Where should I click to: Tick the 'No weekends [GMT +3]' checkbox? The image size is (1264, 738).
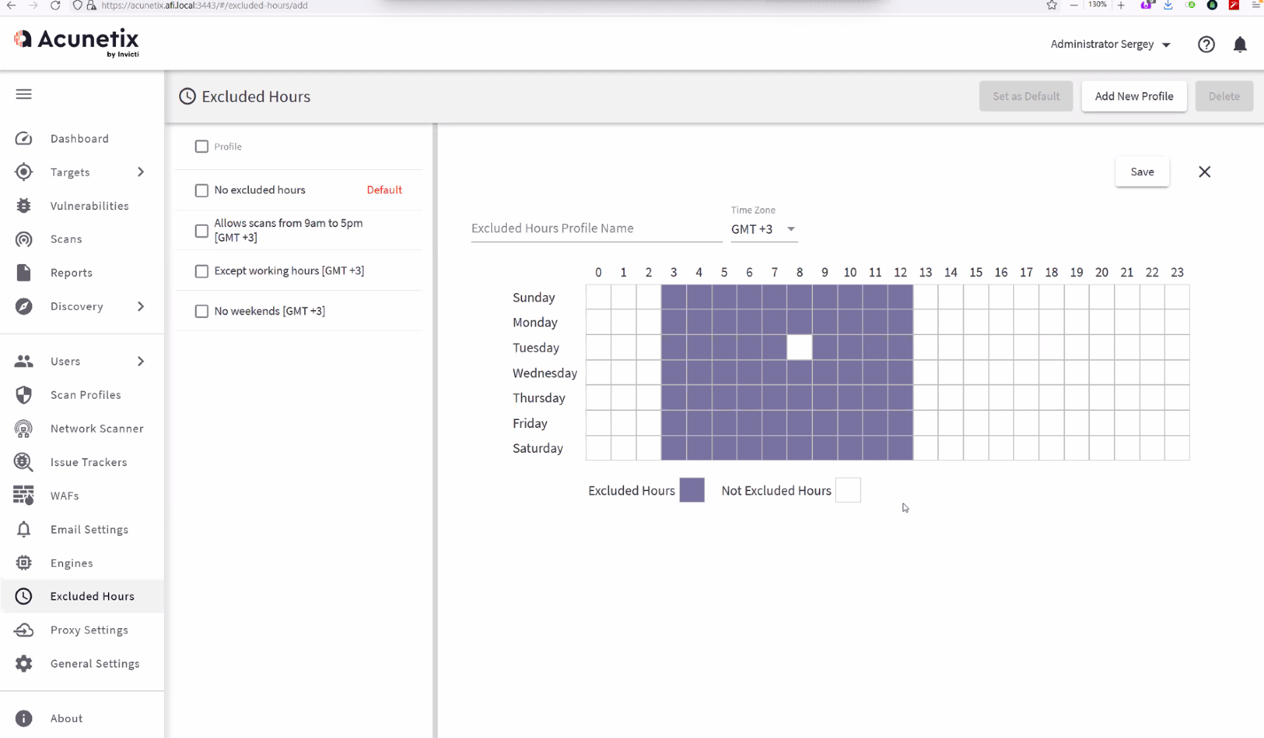pos(201,311)
